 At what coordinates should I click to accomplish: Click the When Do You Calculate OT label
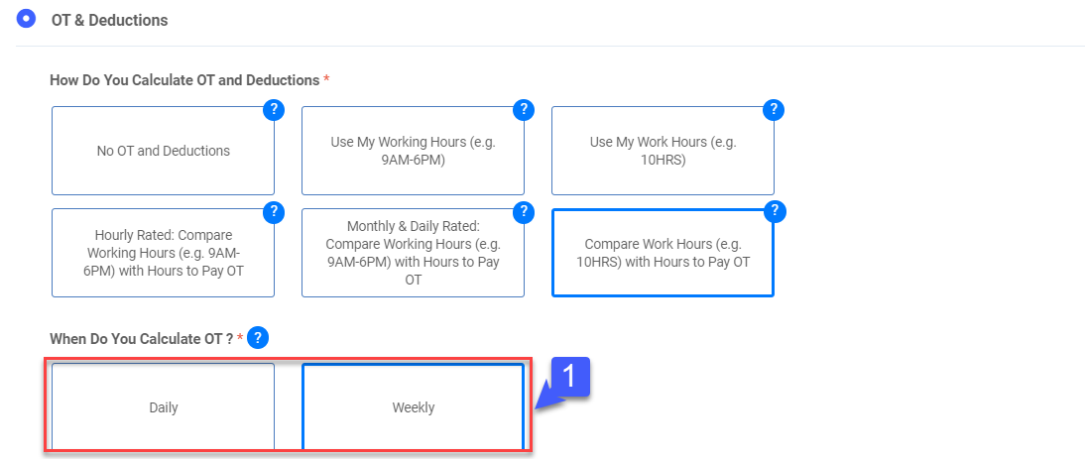tap(141, 338)
